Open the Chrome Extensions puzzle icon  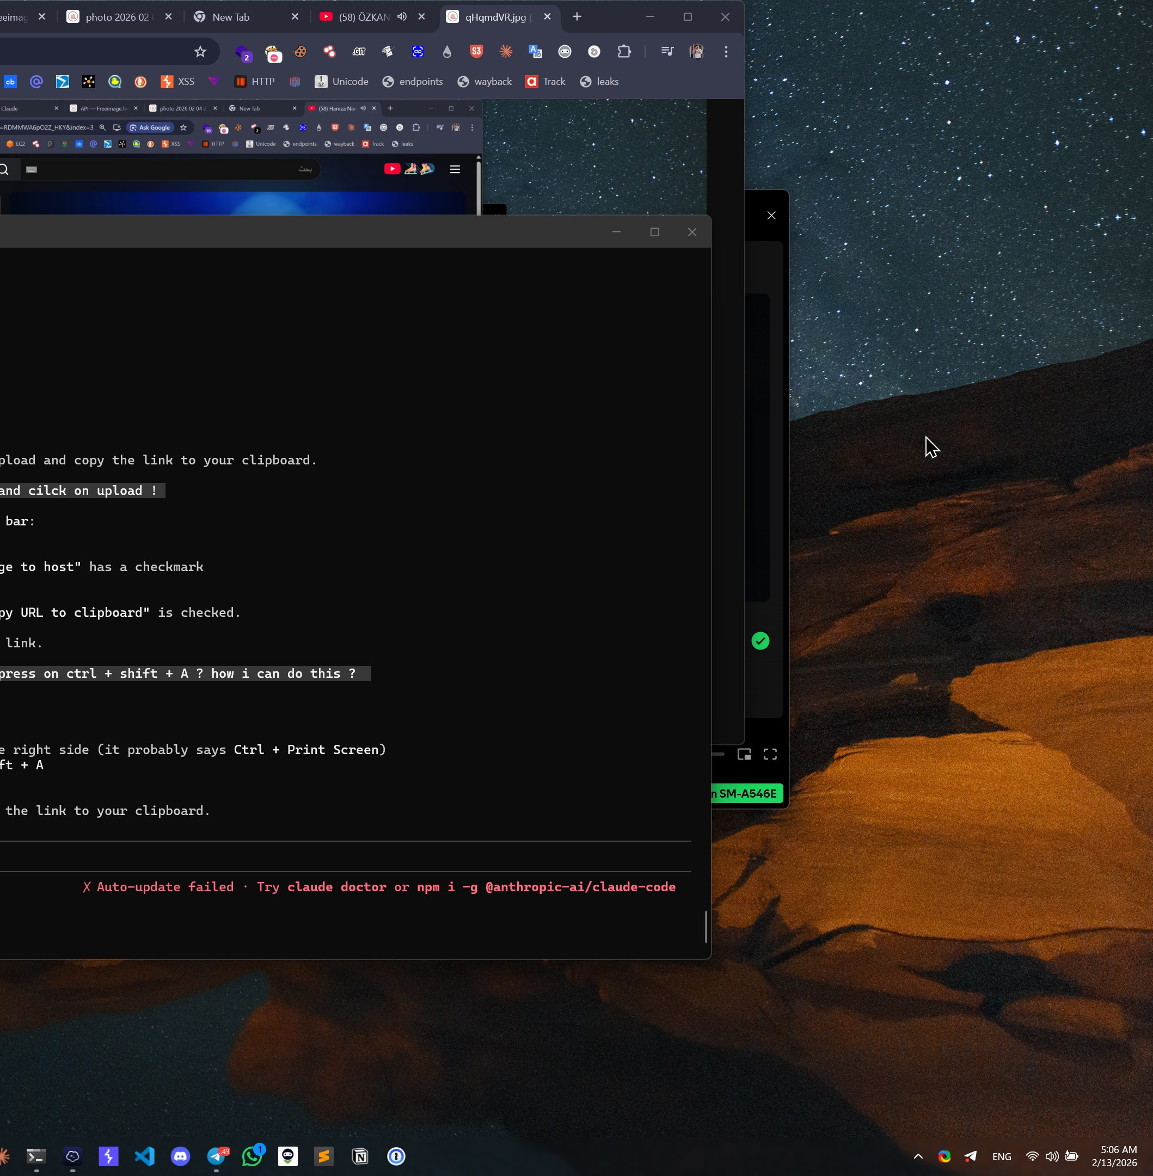(x=624, y=52)
